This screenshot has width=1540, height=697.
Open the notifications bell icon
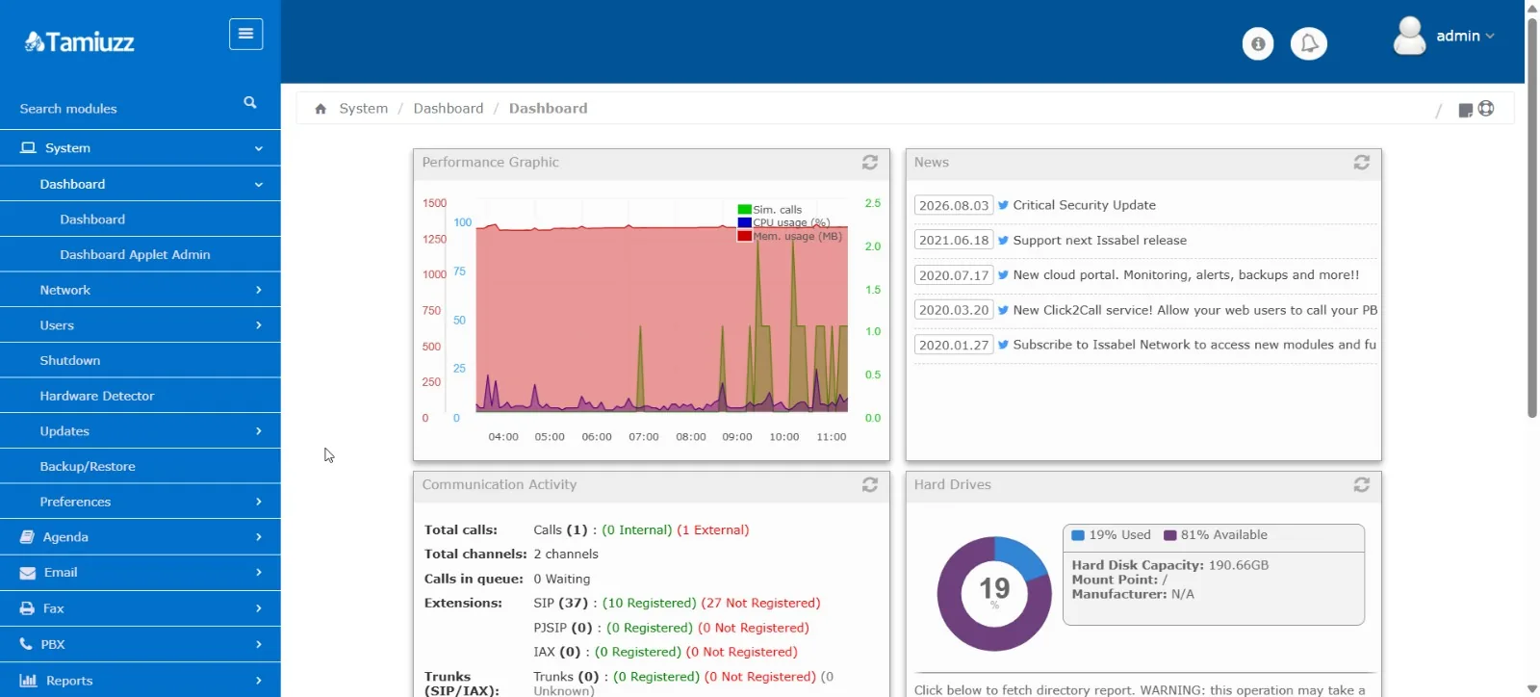[x=1309, y=43]
